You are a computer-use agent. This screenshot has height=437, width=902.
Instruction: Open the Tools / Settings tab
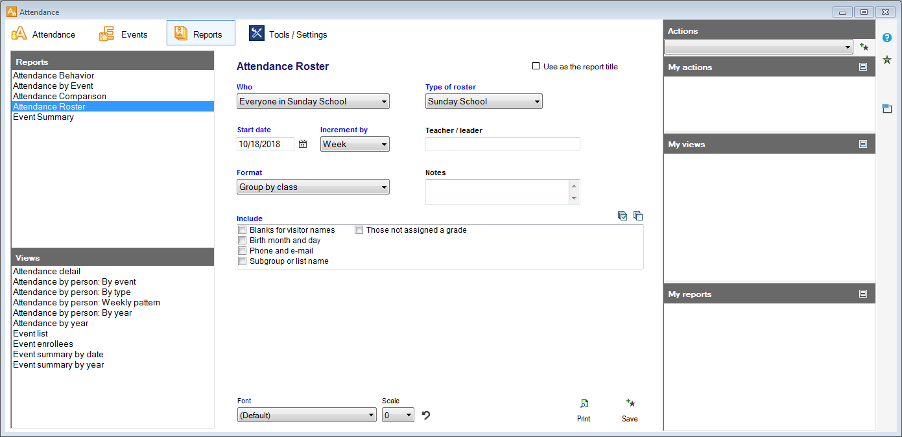[289, 34]
